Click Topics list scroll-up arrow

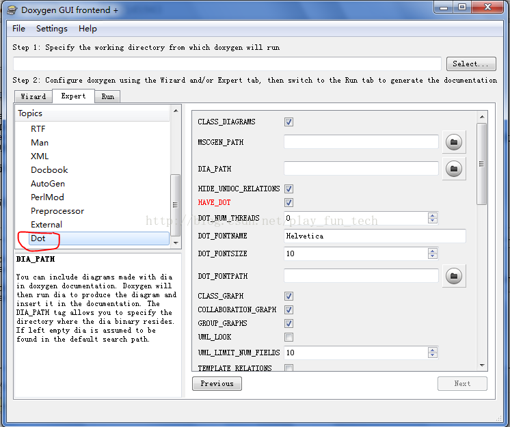click(176, 111)
